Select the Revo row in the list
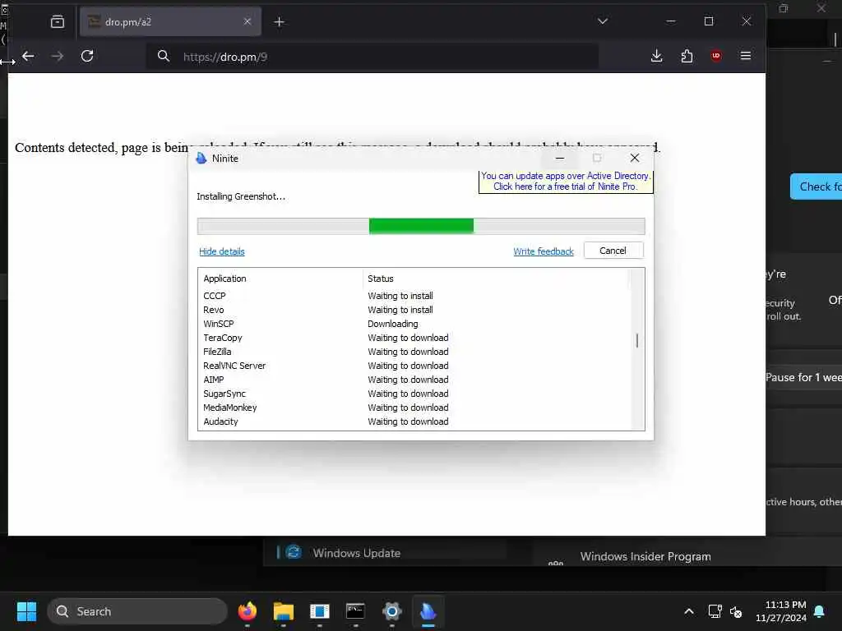The height and width of the screenshot is (631, 842). (413, 310)
